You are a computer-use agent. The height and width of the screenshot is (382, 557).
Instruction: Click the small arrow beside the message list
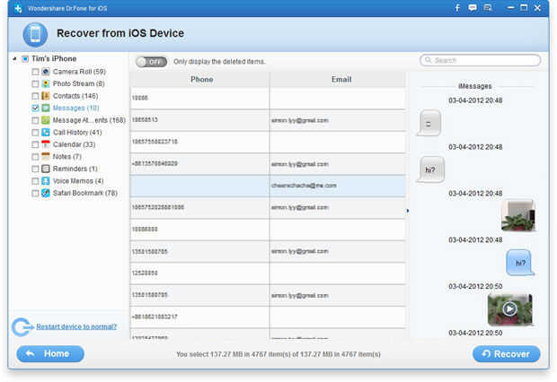coord(408,211)
